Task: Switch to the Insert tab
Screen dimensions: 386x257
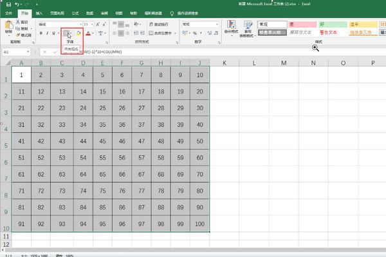Action: click(39, 13)
